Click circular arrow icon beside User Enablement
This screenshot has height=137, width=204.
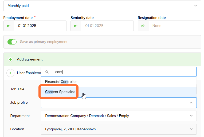coord(10,73)
